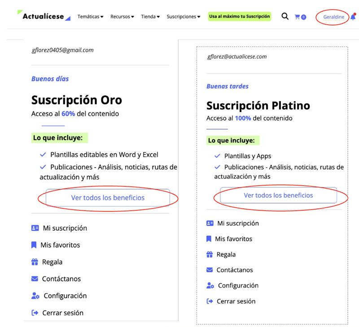Click Mis favoritos bookmark icon in Platino panel
Image resolution: width=359 pixels, height=327 pixels.
209,239
